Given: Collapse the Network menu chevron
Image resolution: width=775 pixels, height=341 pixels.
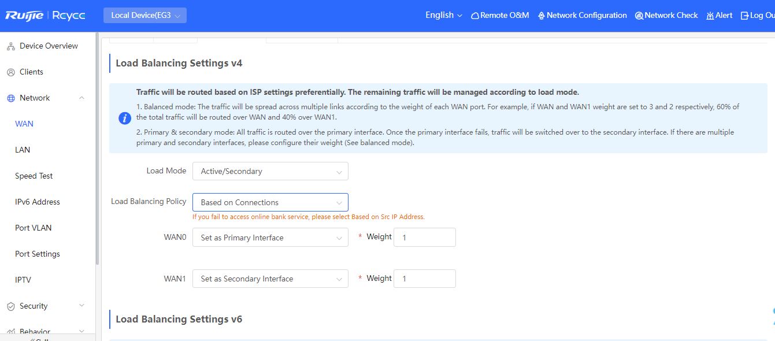Looking at the screenshot, I should 81,98.
